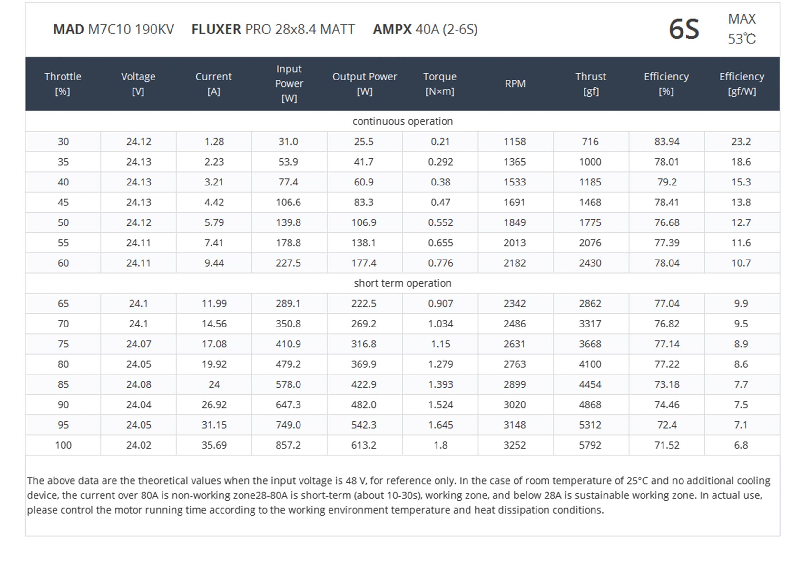Click the Efficiency [%] column header
Viewport: 806px width, 568px height.
tap(666, 84)
